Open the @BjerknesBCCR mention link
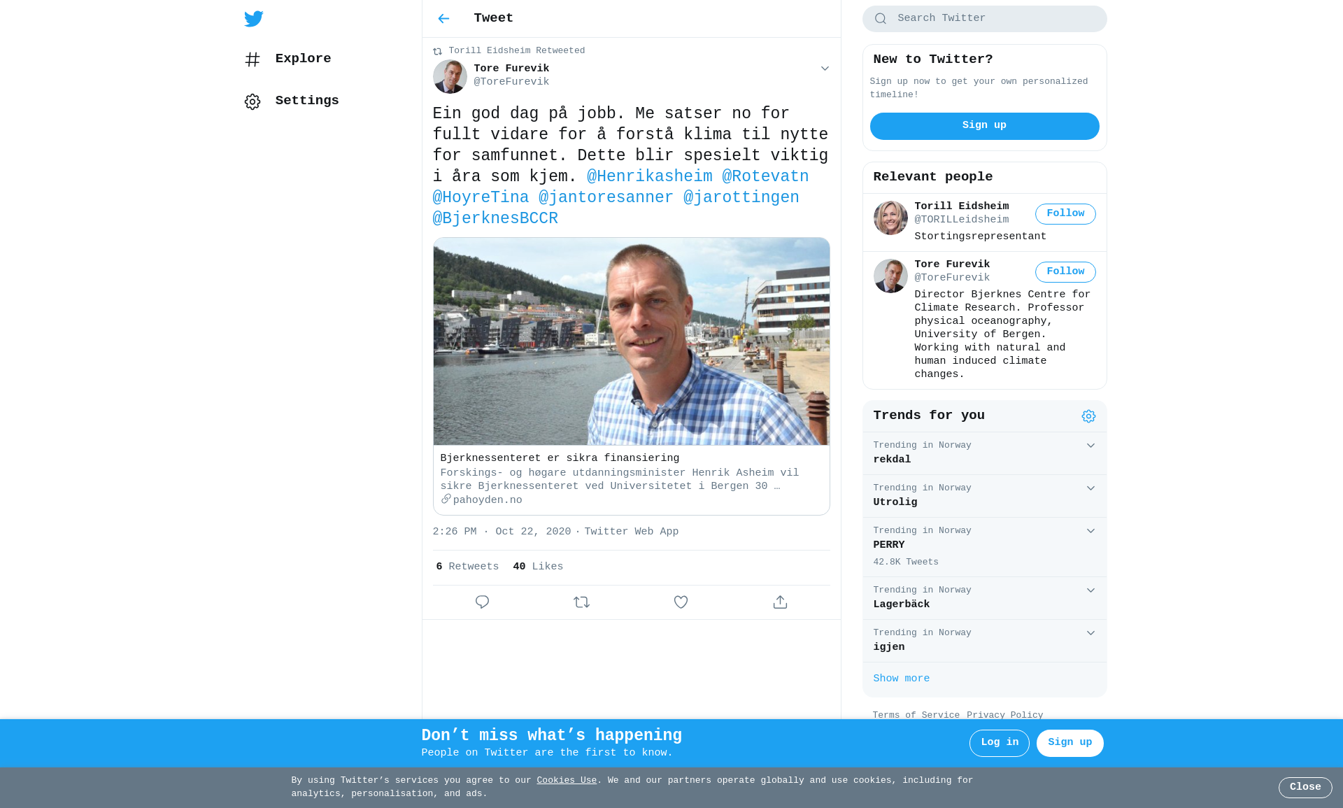The width and height of the screenshot is (1343, 808). point(495,219)
